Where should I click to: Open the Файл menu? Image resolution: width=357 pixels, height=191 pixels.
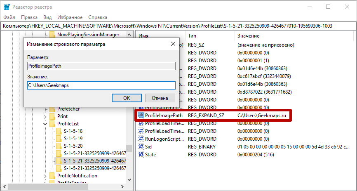click(9, 17)
